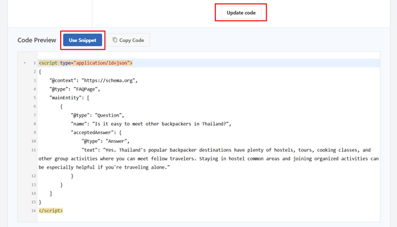Click the blue Use Snippet button

(82, 40)
